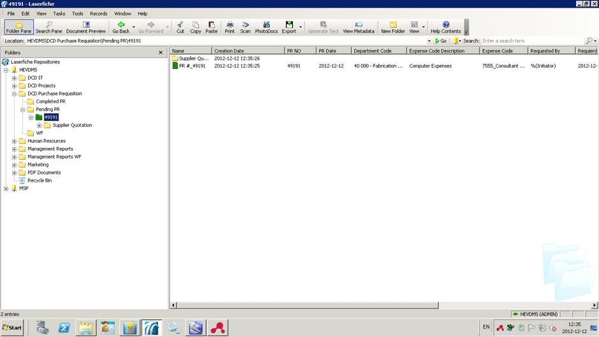Click the HEVDMS (ADMIN) status bar entry
Screen dimensions: 599x337
(535, 314)
